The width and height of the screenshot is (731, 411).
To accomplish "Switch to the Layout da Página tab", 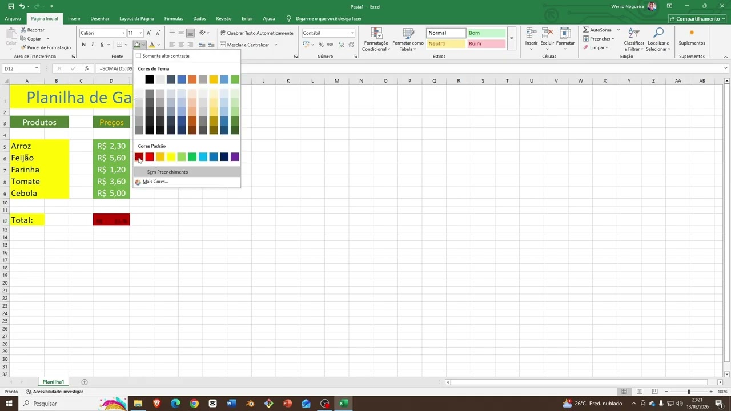I will 136,18.
